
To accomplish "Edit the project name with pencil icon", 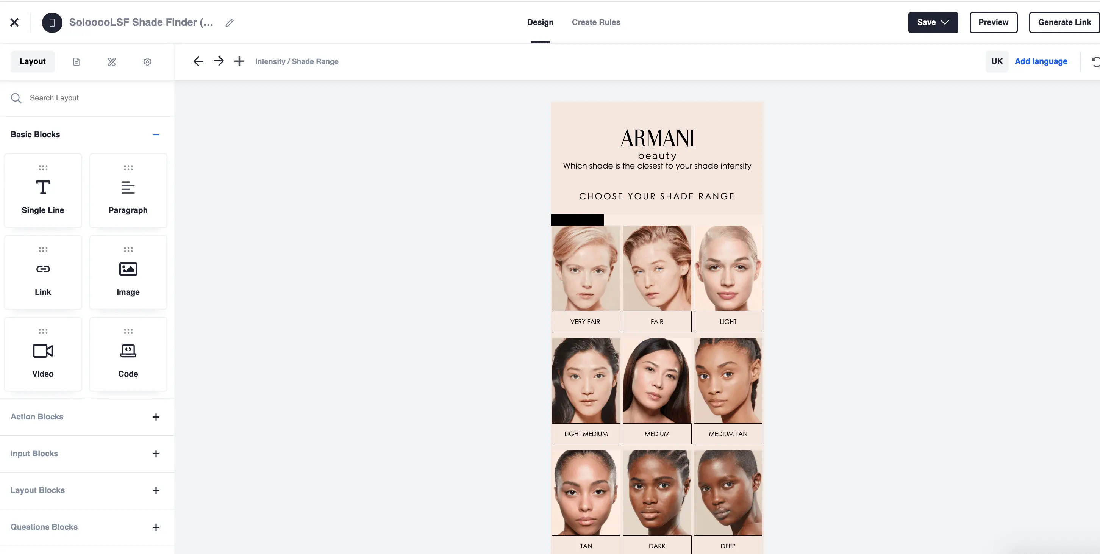I will click(229, 23).
